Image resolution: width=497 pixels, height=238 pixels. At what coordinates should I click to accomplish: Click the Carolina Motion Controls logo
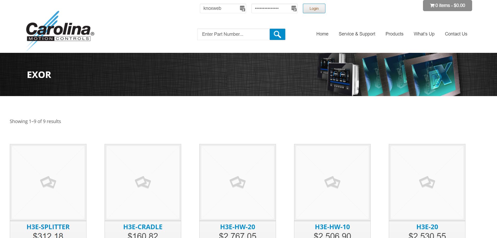(60, 31)
